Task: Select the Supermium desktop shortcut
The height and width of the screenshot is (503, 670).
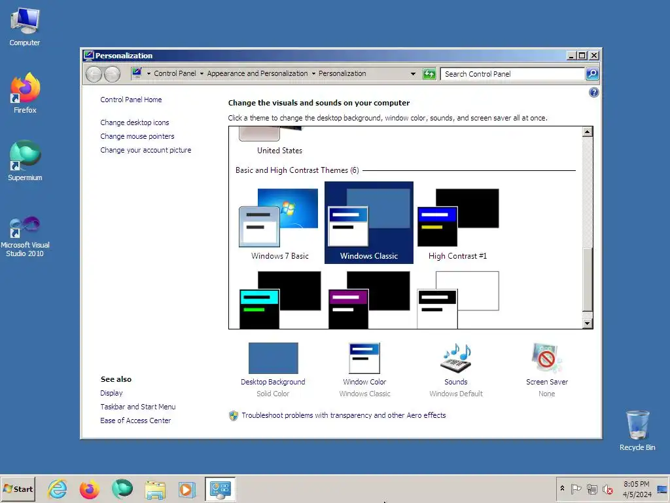Action: click(x=25, y=161)
